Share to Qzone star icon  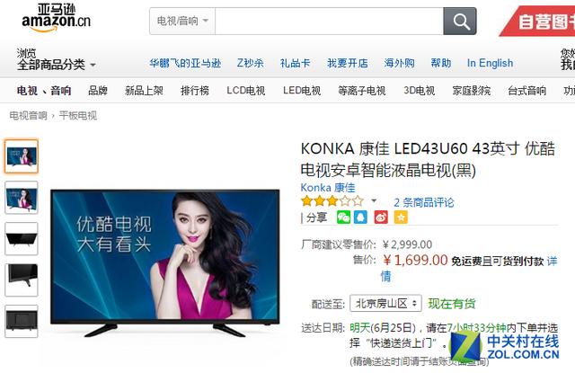click(x=401, y=218)
